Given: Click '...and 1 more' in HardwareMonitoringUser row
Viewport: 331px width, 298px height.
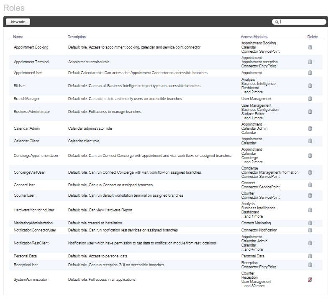Looking at the screenshot, I should [252, 216].
